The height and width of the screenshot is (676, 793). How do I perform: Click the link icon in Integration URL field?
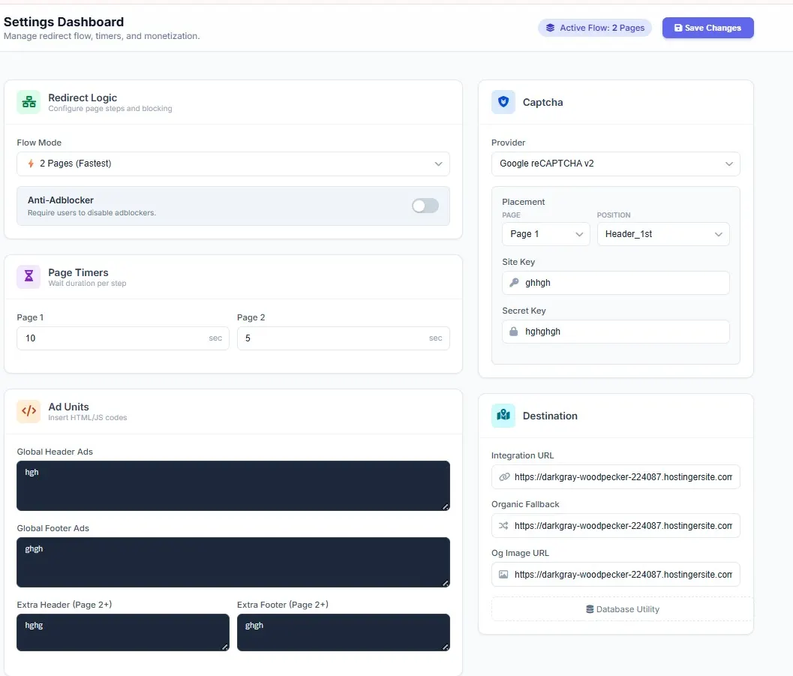pos(504,476)
